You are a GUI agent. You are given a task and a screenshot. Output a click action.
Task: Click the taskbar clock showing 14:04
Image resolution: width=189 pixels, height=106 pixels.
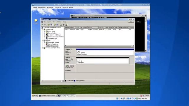coord(147,96)
